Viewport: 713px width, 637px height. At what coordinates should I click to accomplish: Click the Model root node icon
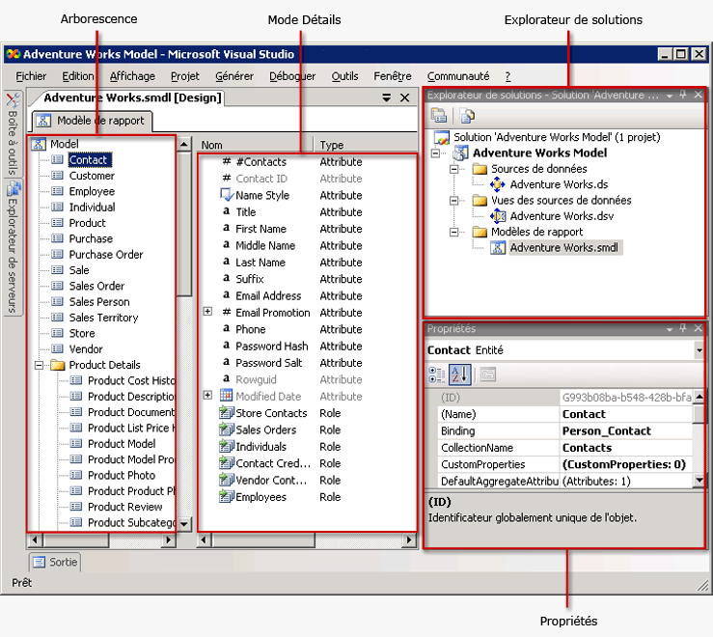tap(39, 144)
